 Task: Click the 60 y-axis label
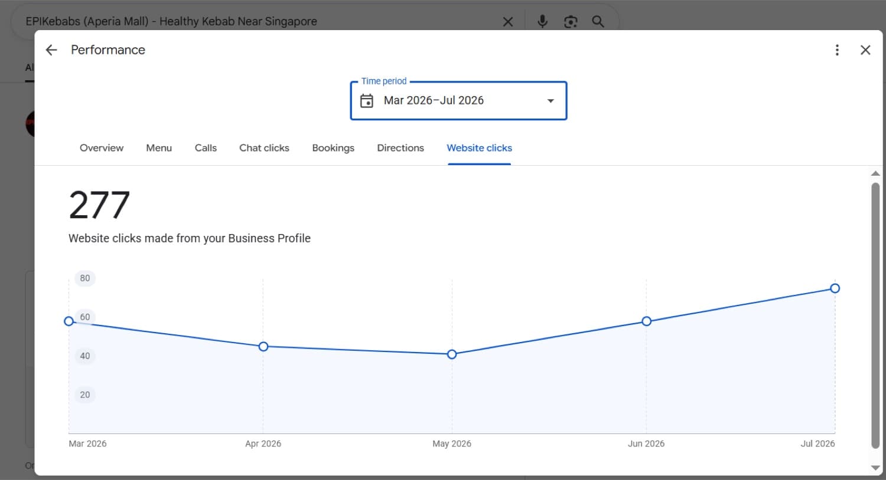click(x=85, y=317)
